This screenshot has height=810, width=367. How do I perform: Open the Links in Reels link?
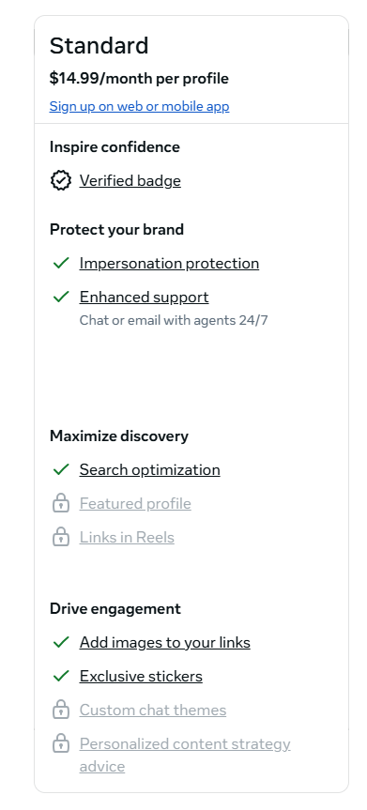[127, 537]
